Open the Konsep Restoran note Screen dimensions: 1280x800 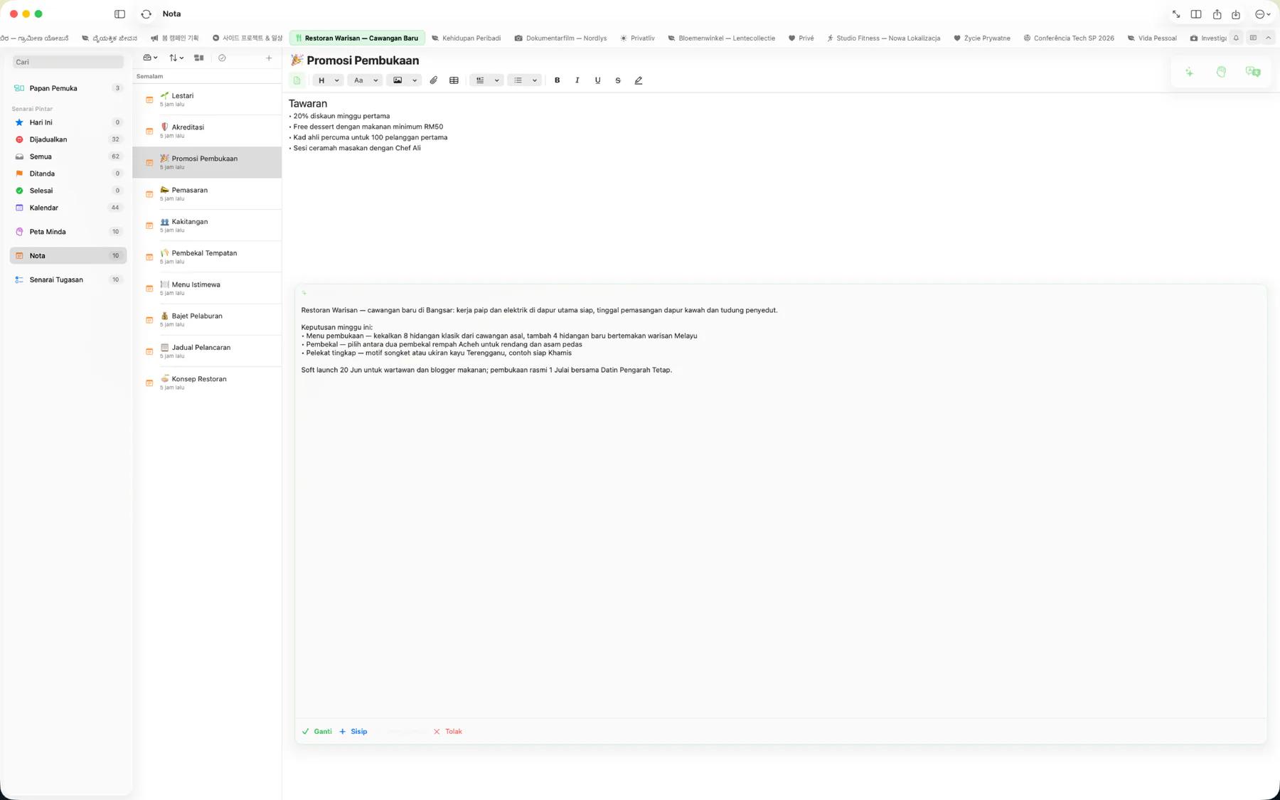point(207,383)
